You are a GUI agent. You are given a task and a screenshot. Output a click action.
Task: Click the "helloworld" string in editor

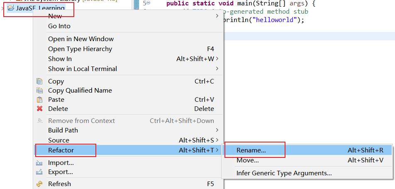[x=275, y=20]
